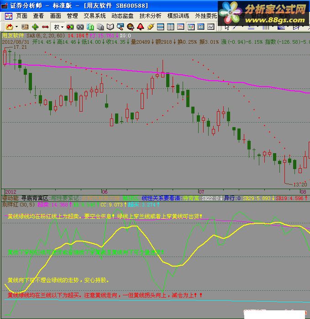This screenshot has height=319, width=310.
Task: Click the chart window icon in the menu bar
Action: click(x=9, y=16)
